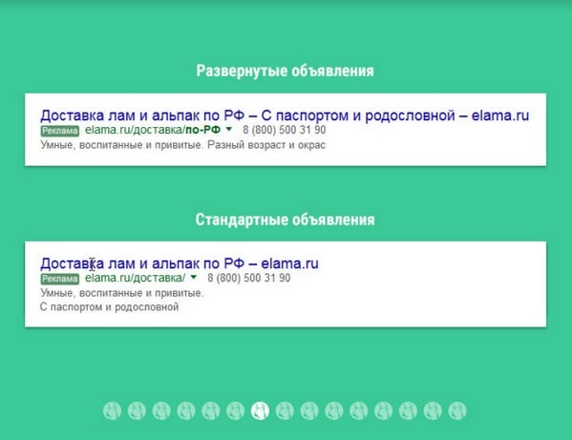This screenshot has height=440, width=572.
Task: Click the Реклама badge in the standard ad
Action: pos(59,279)
